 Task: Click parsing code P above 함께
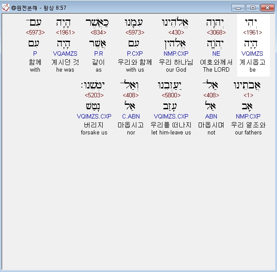click(35, 54)
